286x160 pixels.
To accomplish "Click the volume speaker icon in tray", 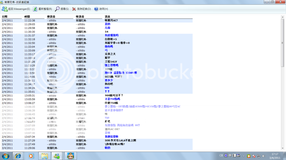I will point(263,156).
